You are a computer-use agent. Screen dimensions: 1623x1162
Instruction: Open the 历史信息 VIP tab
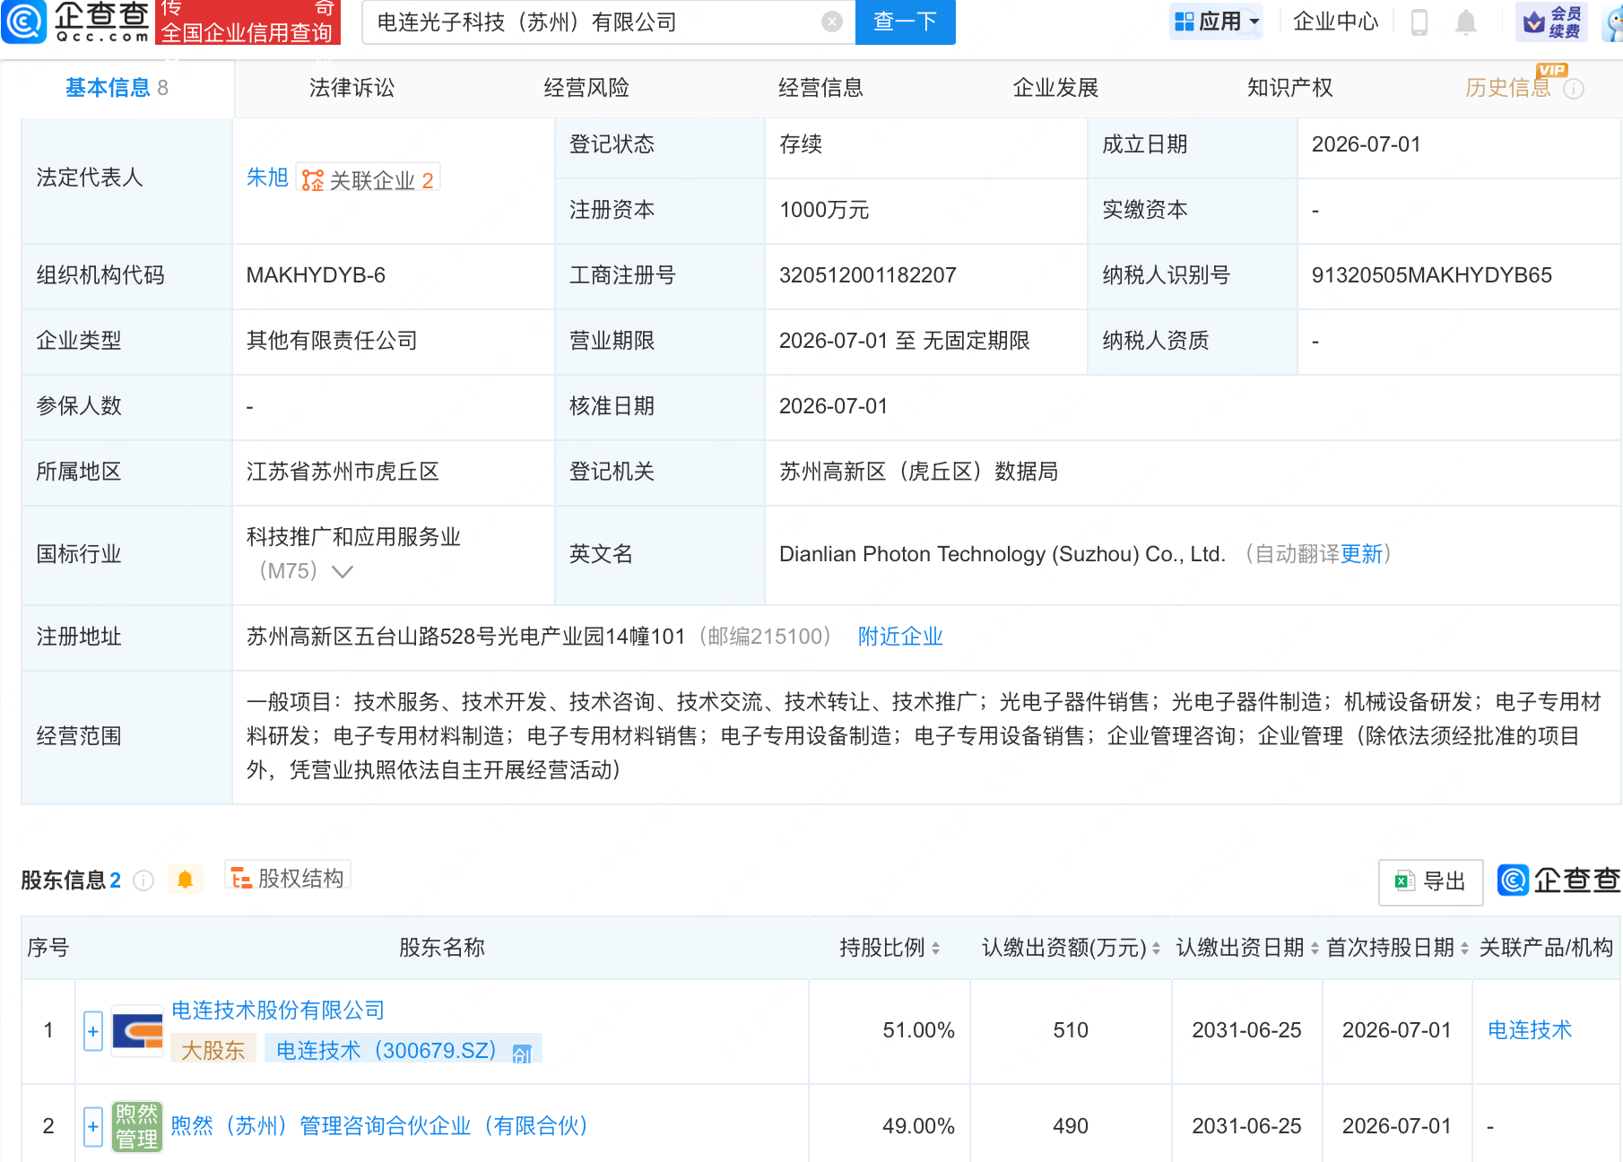click(1508, 88)
